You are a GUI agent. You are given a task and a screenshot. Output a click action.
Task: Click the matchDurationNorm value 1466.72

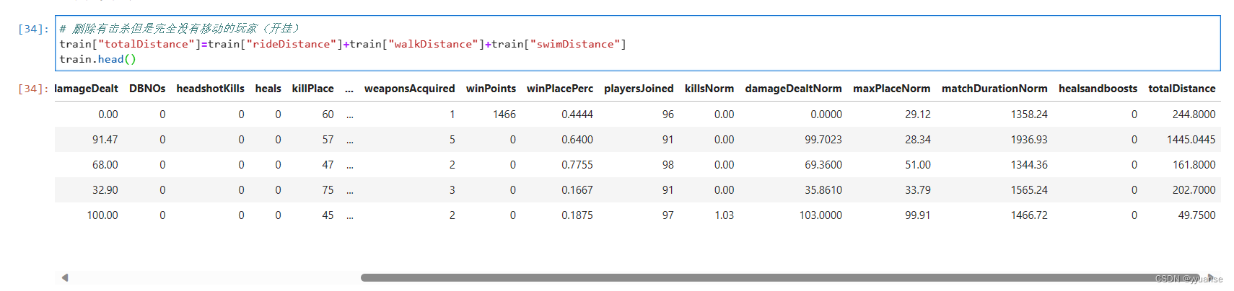coord(1029,215)
